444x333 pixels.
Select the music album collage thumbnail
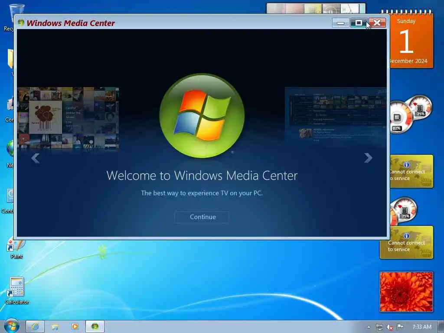tap(68, 118)
